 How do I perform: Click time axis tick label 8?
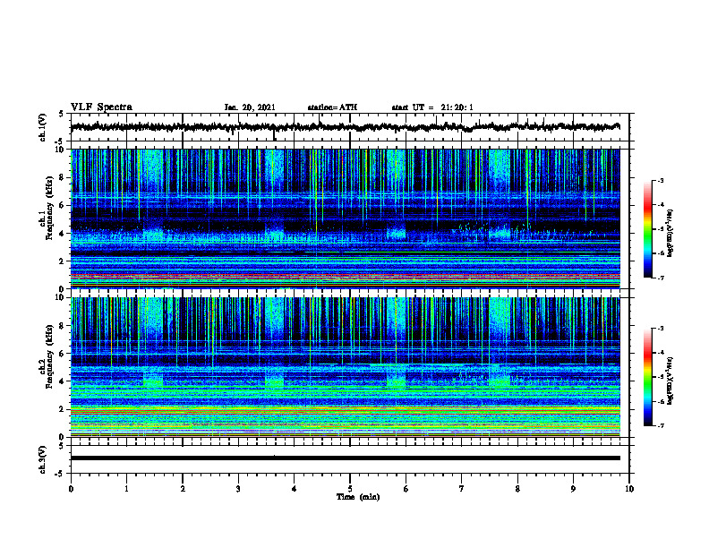(517, 489)
